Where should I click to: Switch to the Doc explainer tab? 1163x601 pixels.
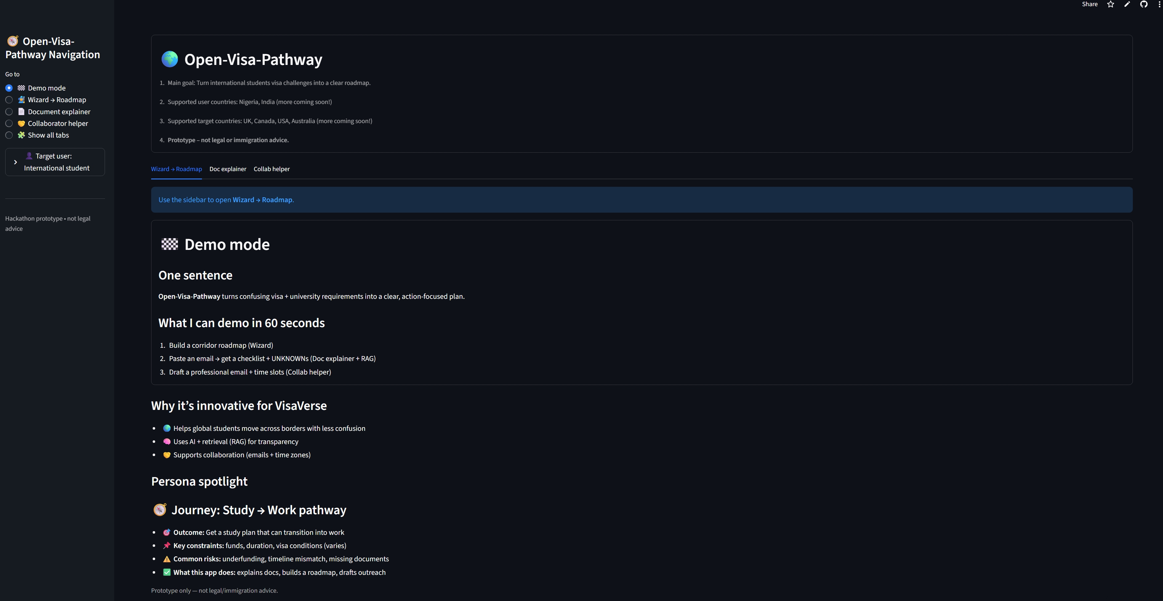click(x=227, y=169)
